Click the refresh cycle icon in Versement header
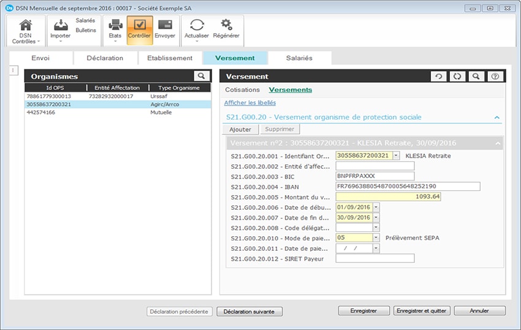521x330 pixels. tap(457, 77)
